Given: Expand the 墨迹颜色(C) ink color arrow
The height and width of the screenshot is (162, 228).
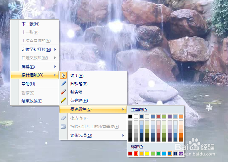Looking at the screenshot, I should point(123,109).
